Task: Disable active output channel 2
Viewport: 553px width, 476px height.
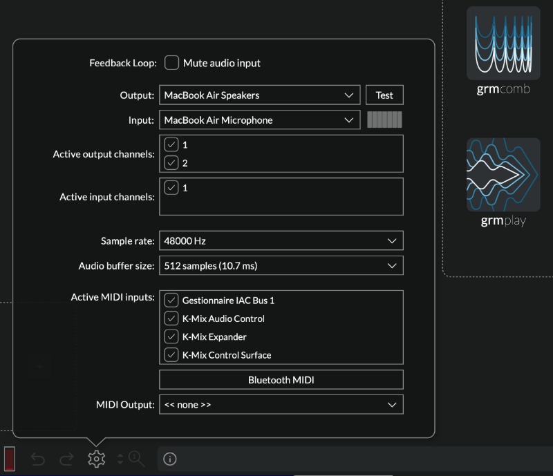Action: (x=170, y=163)
